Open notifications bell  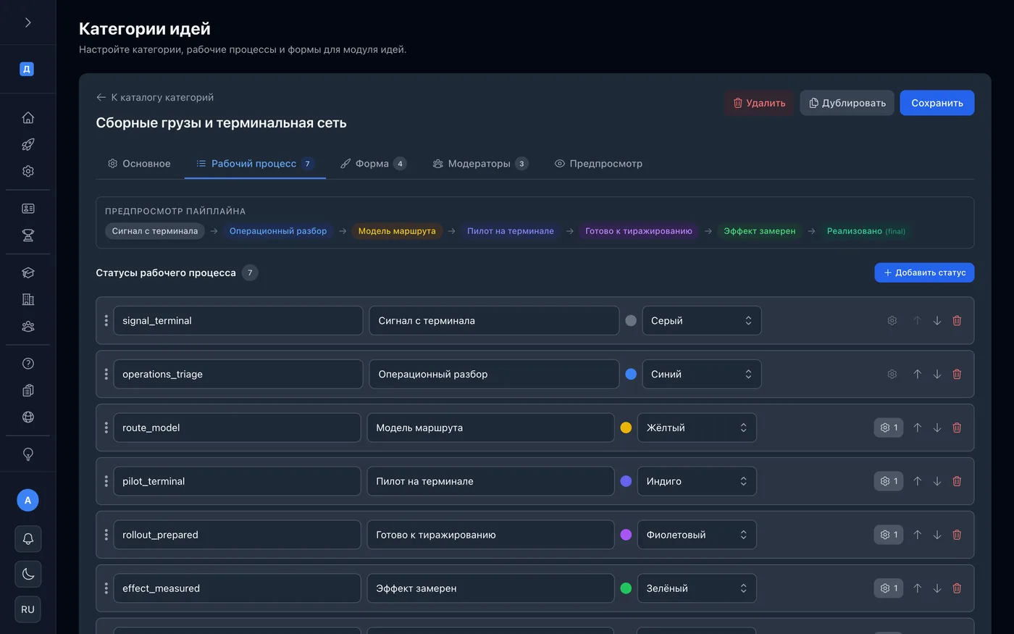point(28,538)
